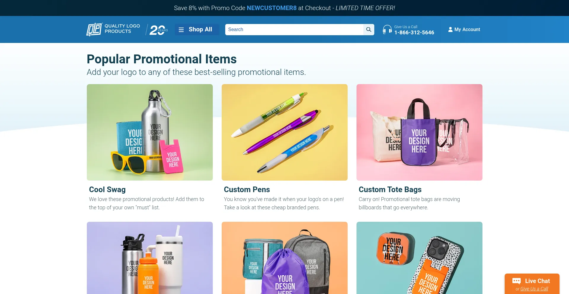Click into the Search input field
Image resolution: width=569 pixels, height=294 pixels.
click(x=294, y=30)
